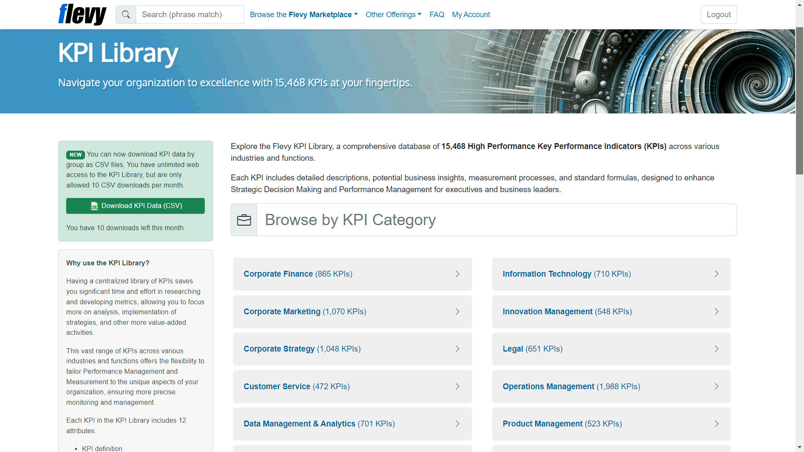Viewport: 804px width, 452px height.
Task: Click the page vertical scrollbar thumb
Action: [799, 100]
